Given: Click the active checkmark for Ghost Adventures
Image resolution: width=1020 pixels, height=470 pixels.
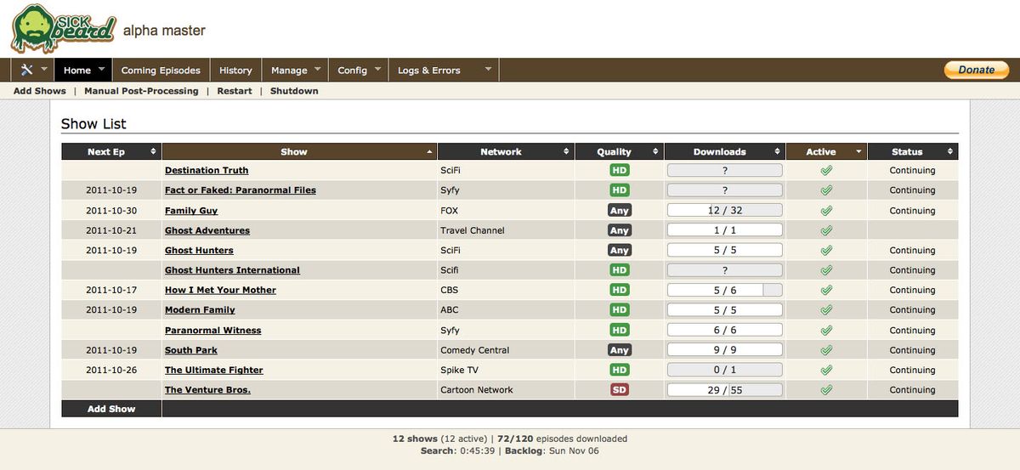Looking at the screenshot, I should (x=825, y=230).
